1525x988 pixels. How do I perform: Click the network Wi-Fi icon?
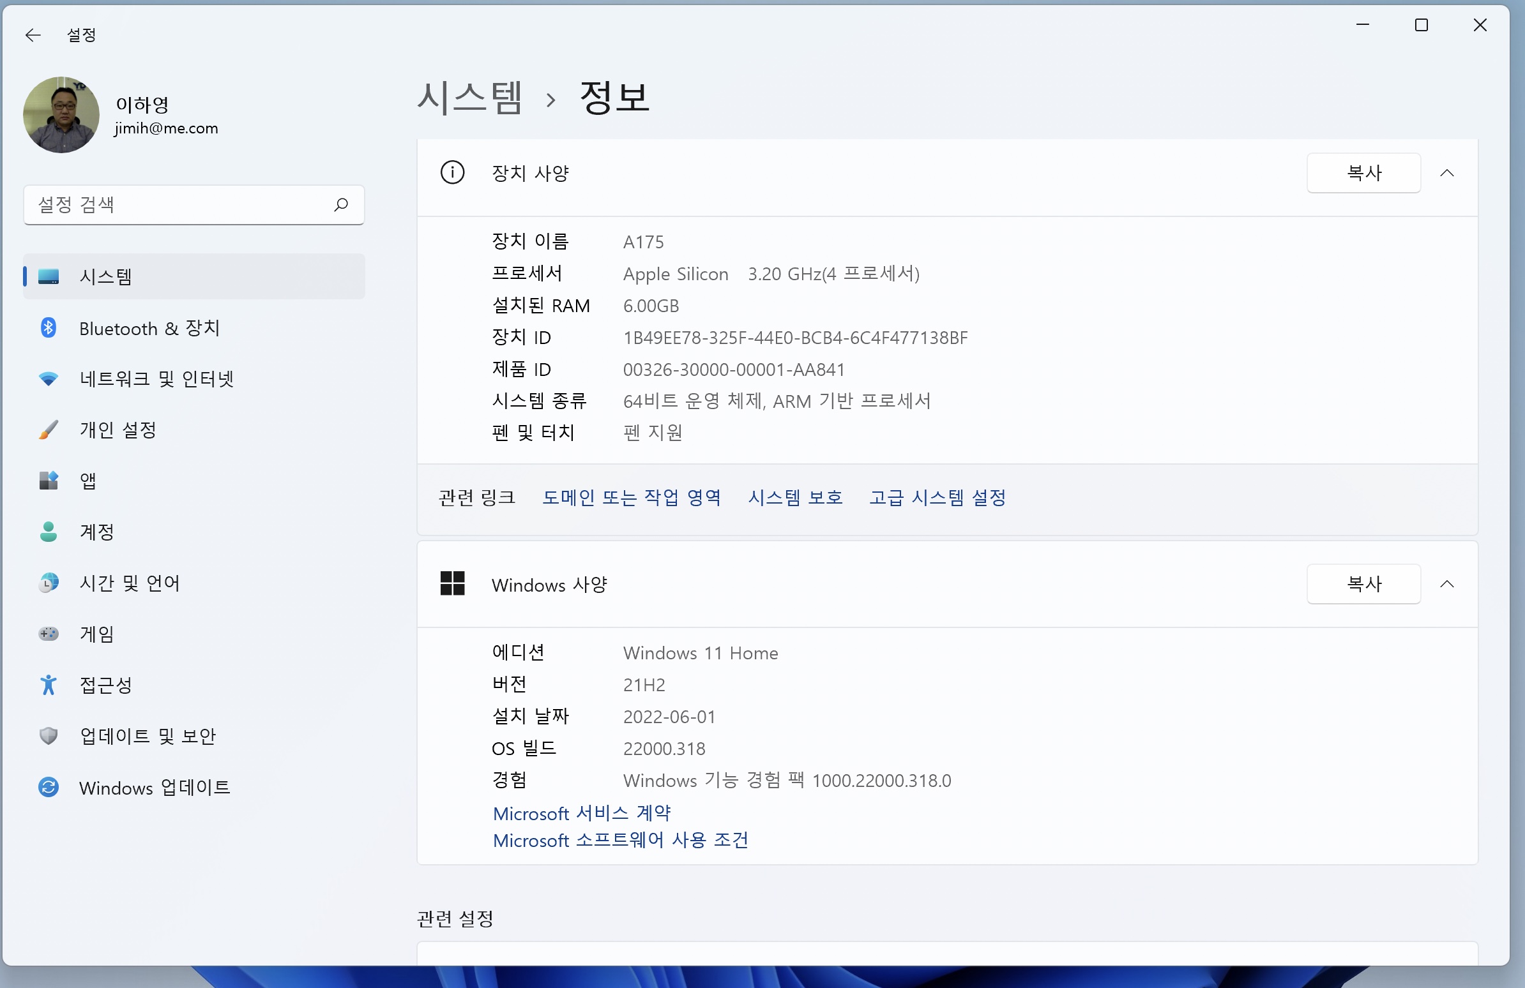pos(49,379)
